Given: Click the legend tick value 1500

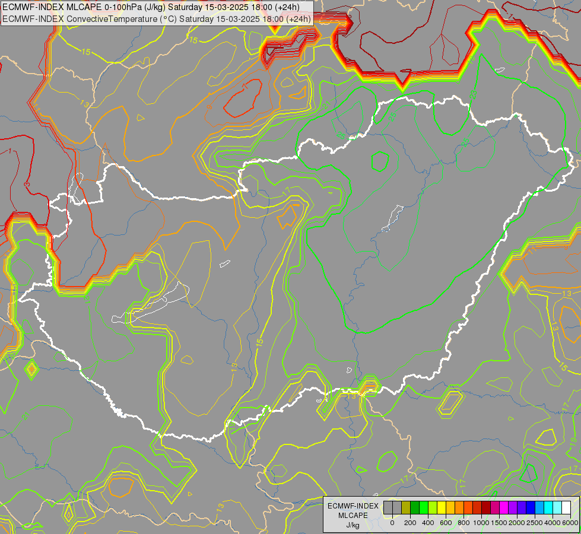Looking at the screenshot, I should tap(499, 523).
